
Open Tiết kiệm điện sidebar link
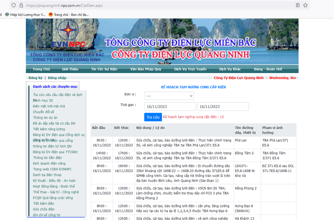point(44,204)
